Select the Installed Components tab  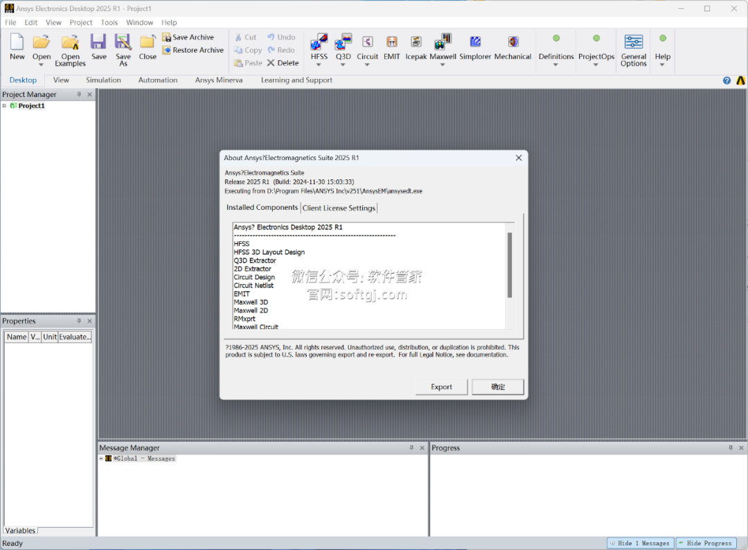click(262, 208)
